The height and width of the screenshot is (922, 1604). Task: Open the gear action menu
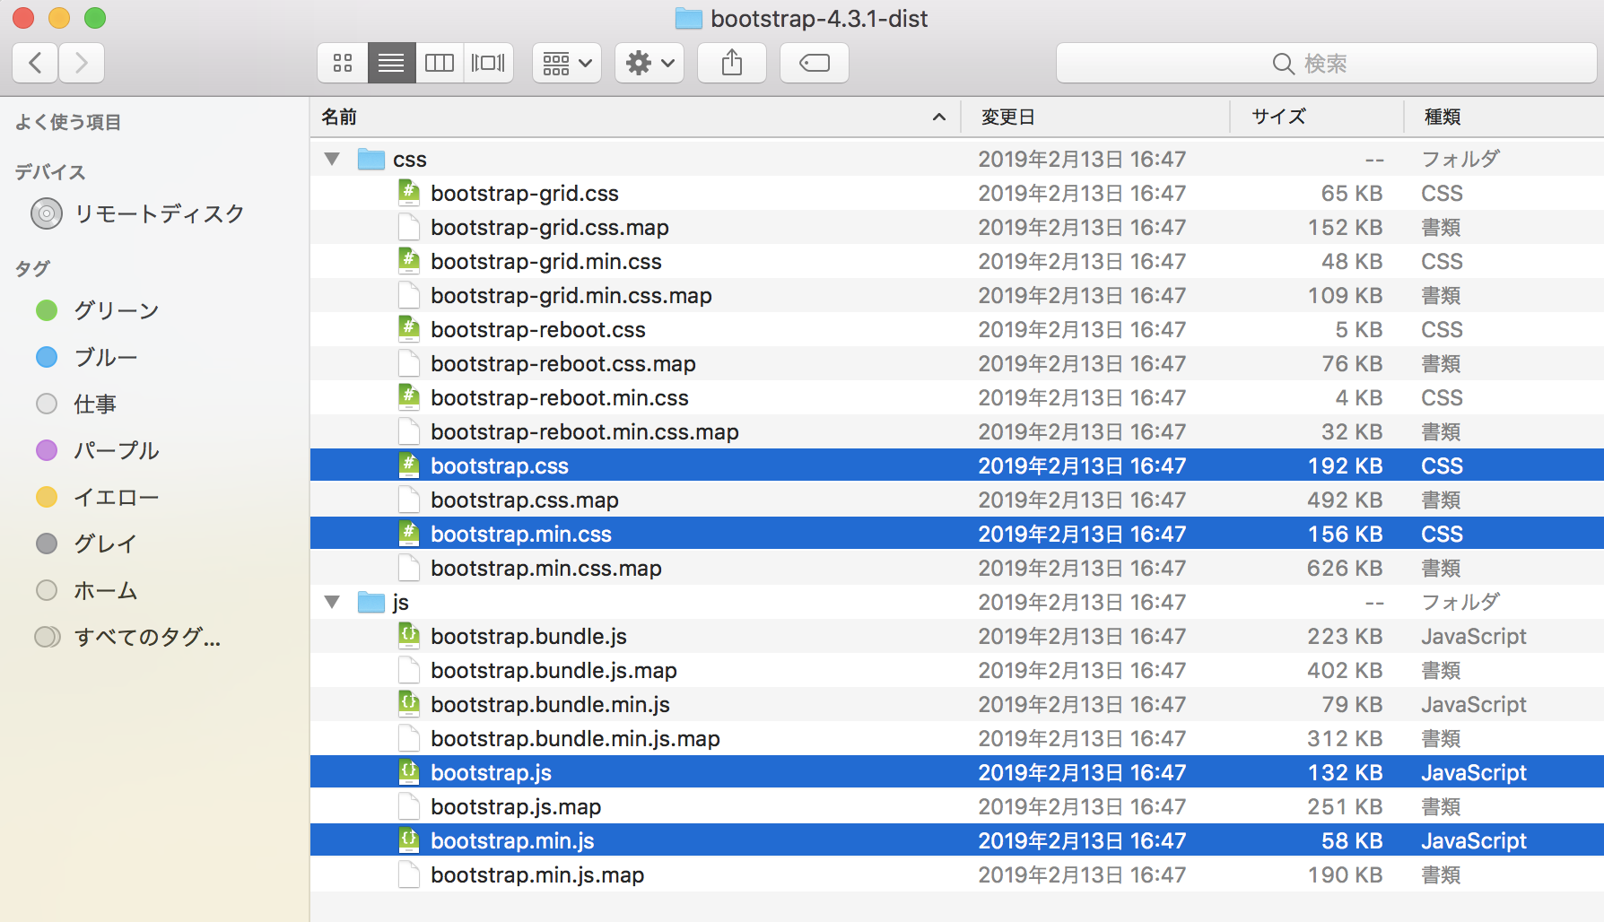tap(649, 63)
